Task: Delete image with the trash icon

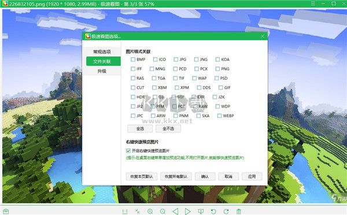Action: click(238, 212)
